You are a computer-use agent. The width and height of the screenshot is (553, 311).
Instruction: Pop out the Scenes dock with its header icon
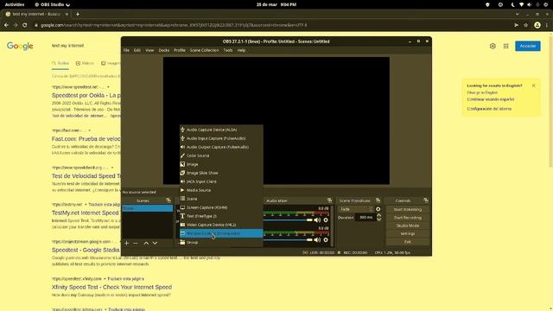point(168,200)
